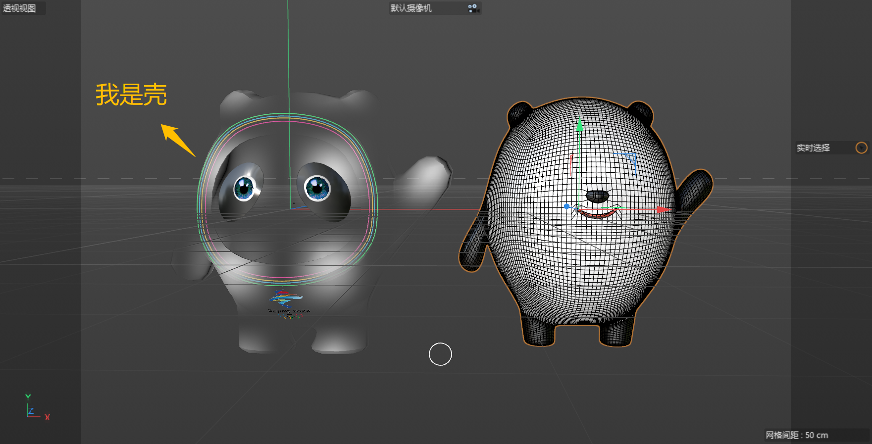872x444 pixels.
Task: Click the world axis gizmo in corner
Action: click(x=37, y=408)
